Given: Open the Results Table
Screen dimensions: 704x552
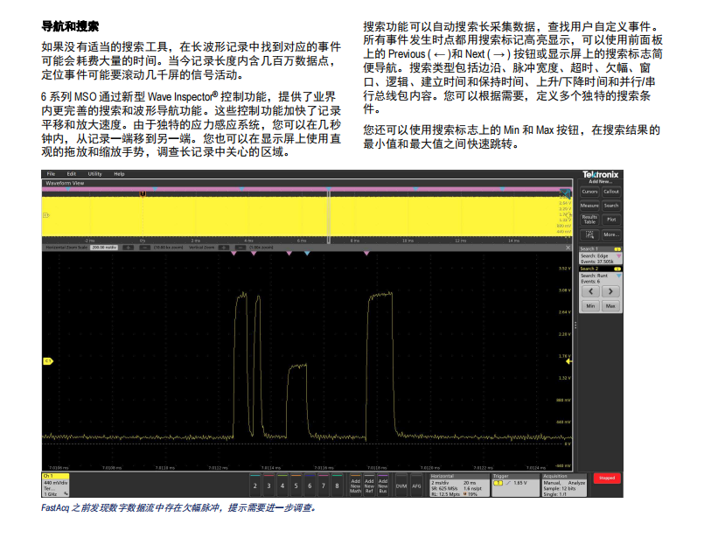Looking at the screenshot, I should point(589,220).
